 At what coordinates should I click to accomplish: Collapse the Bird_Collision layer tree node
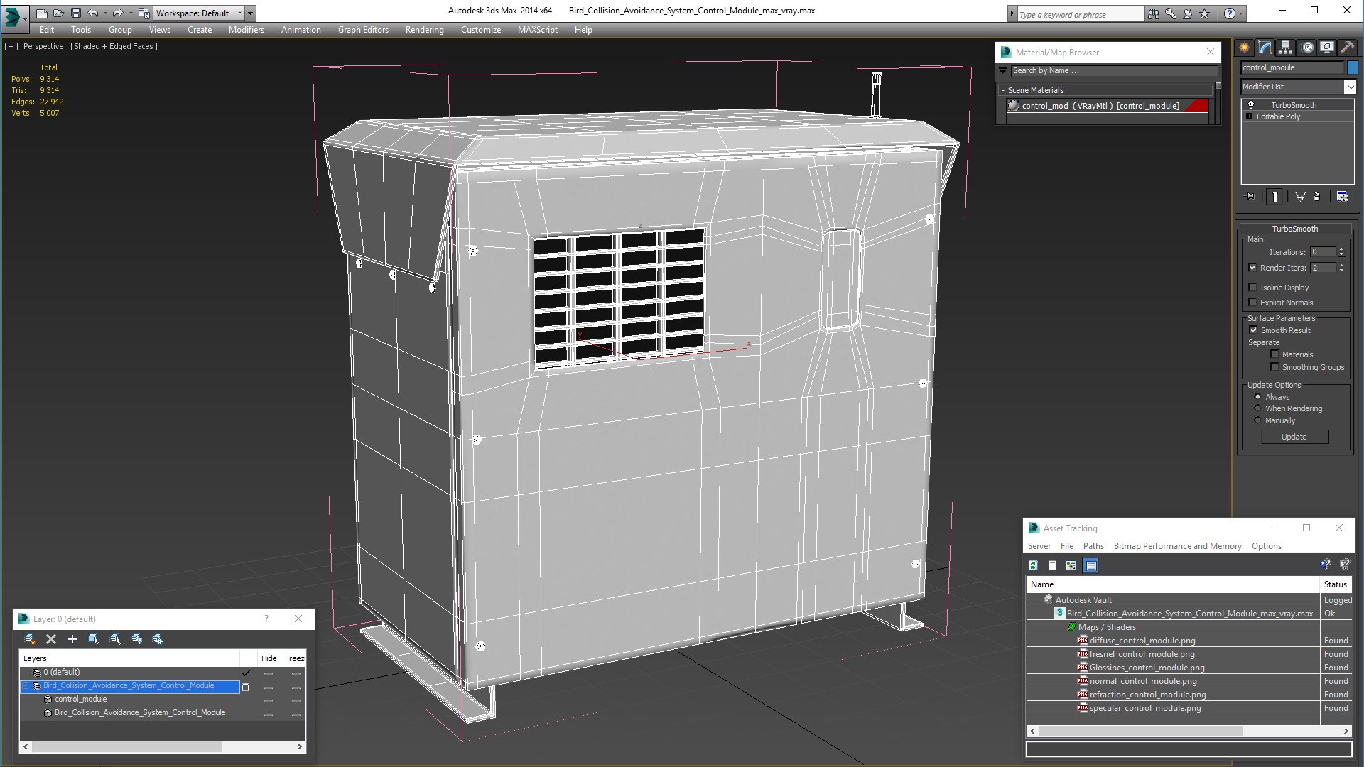coord(26,686)
